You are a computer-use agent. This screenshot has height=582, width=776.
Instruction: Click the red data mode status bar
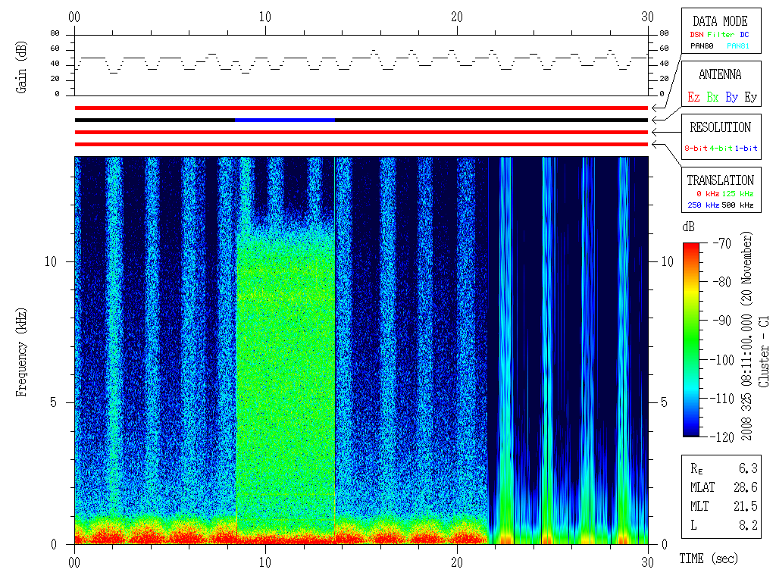[x=361, y=108]
